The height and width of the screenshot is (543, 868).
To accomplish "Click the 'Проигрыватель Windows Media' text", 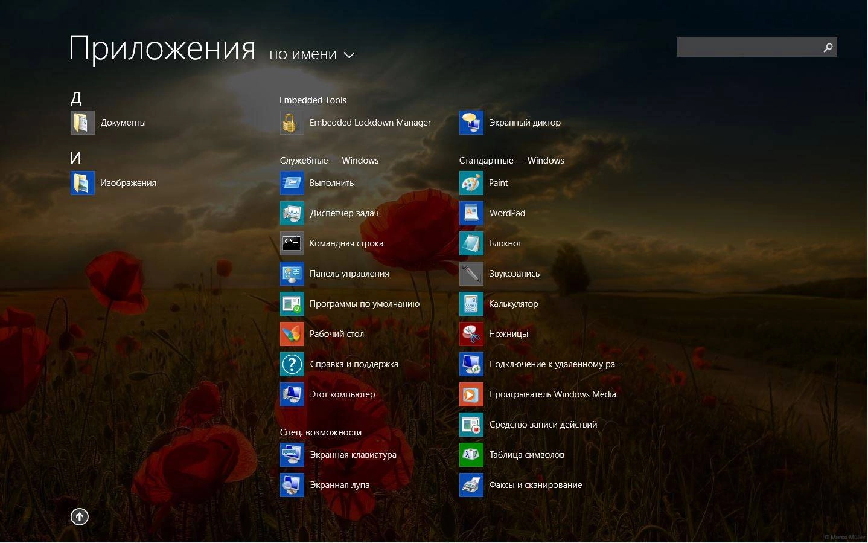I will [552, 394].
